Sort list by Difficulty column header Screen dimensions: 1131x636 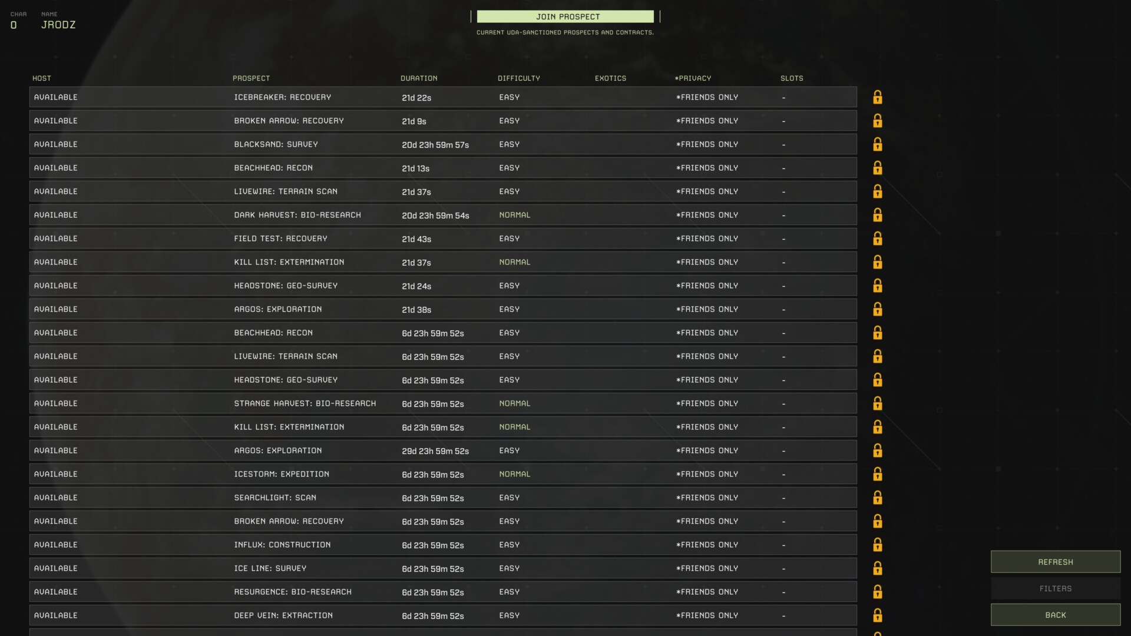click(x=518, y=78)
